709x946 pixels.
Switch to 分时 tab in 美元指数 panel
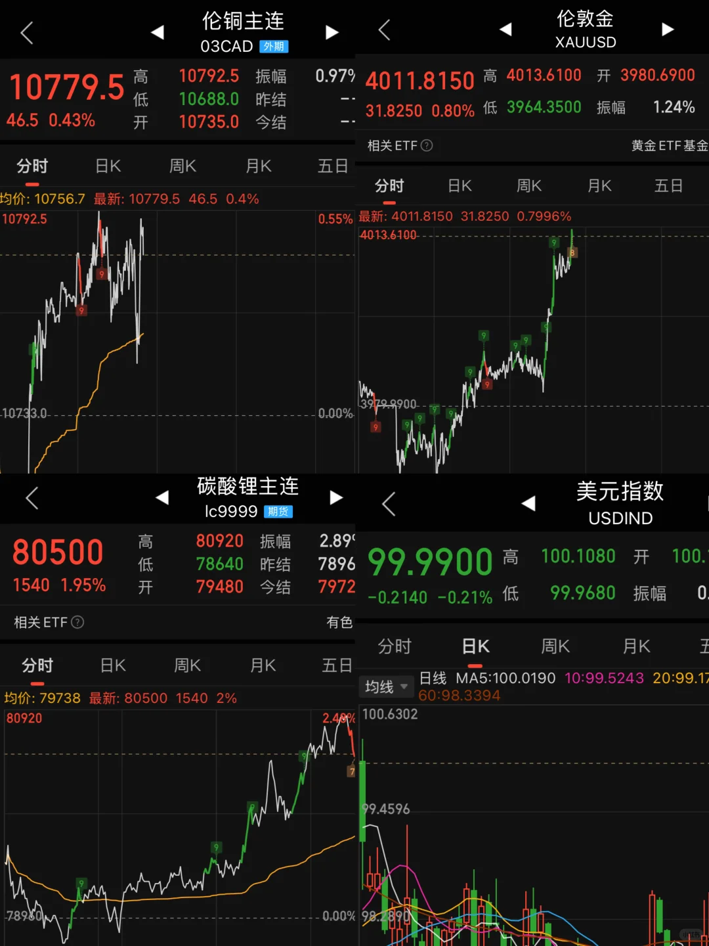pyautogui.click(x=395, y=646)
